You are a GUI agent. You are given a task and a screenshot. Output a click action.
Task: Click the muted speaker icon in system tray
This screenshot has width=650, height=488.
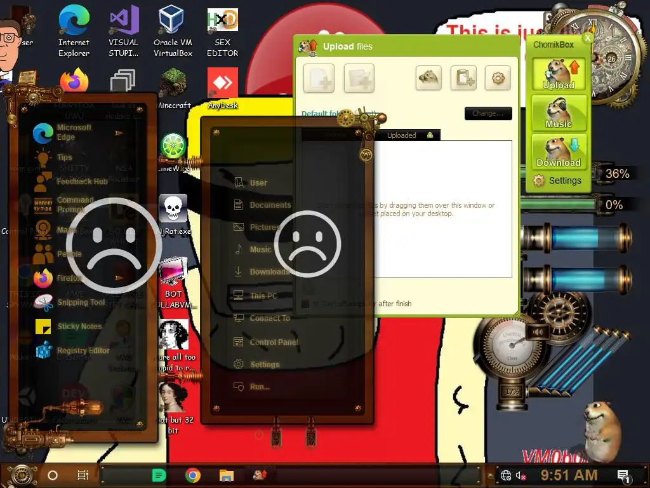521,475
